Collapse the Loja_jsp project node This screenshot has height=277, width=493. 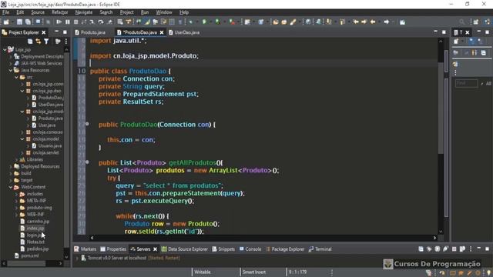5,49
